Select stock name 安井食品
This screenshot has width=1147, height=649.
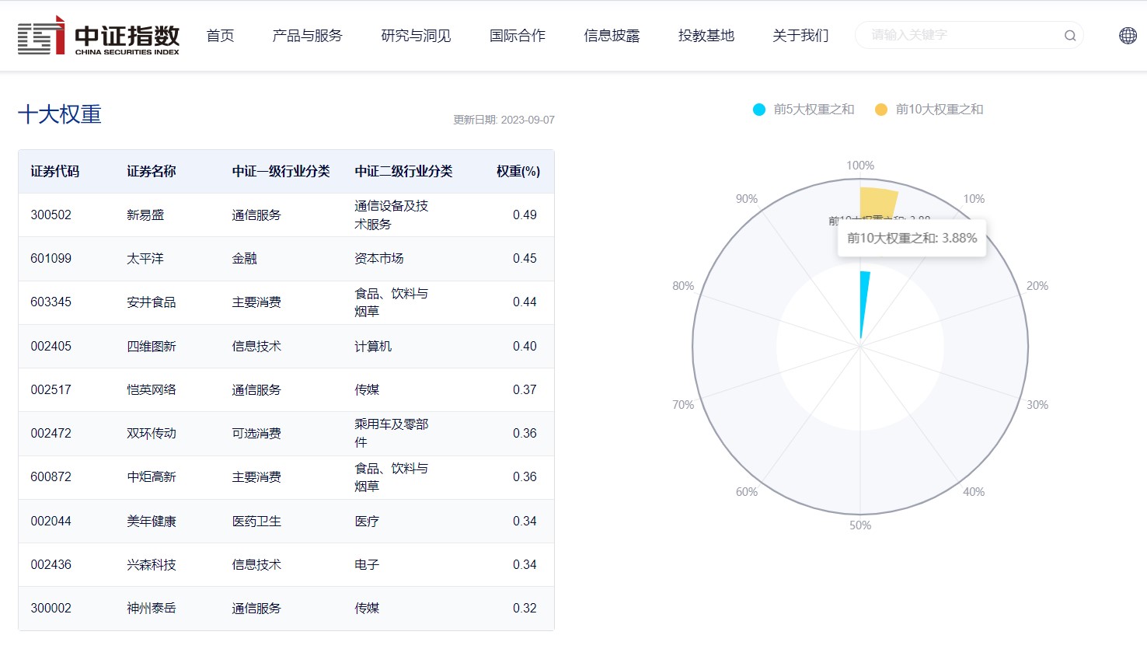152,302
